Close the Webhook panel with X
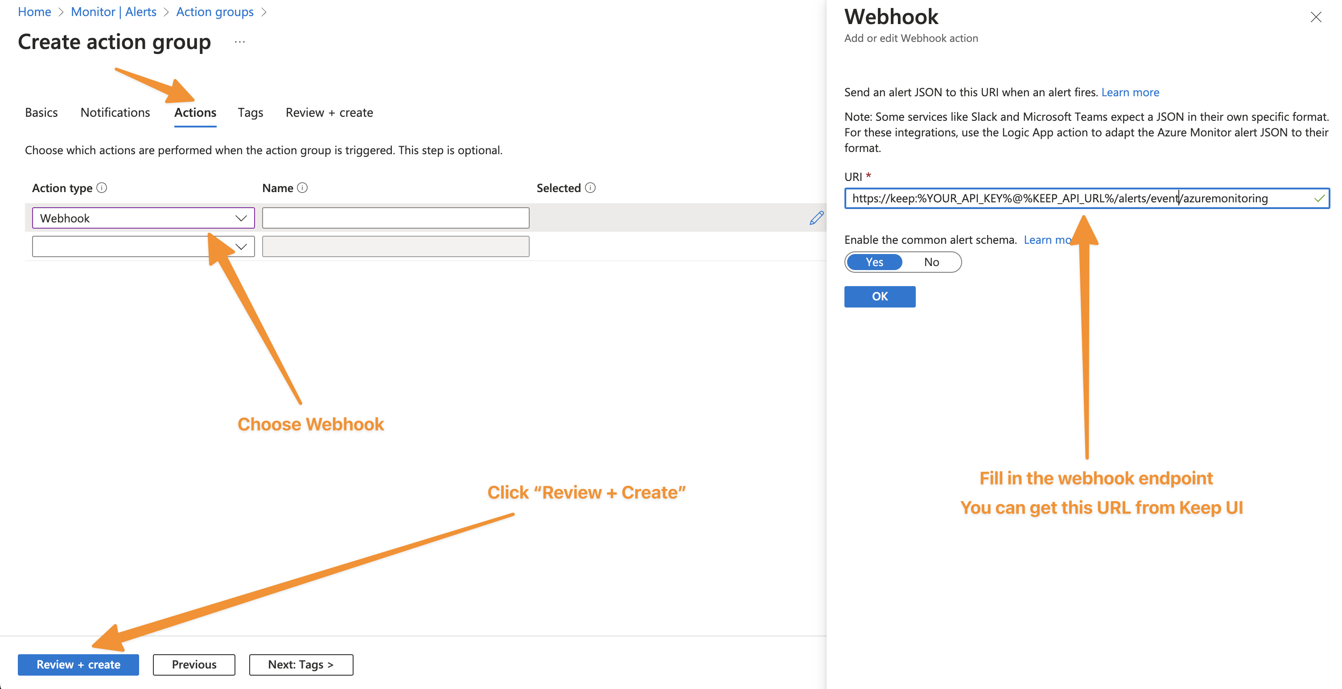 pos(1316,17)
